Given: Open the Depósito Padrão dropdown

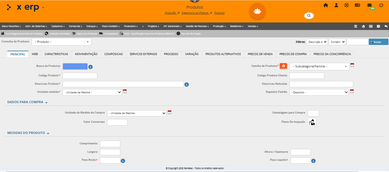Looking at the screenshot, I should tap(319, 92).
